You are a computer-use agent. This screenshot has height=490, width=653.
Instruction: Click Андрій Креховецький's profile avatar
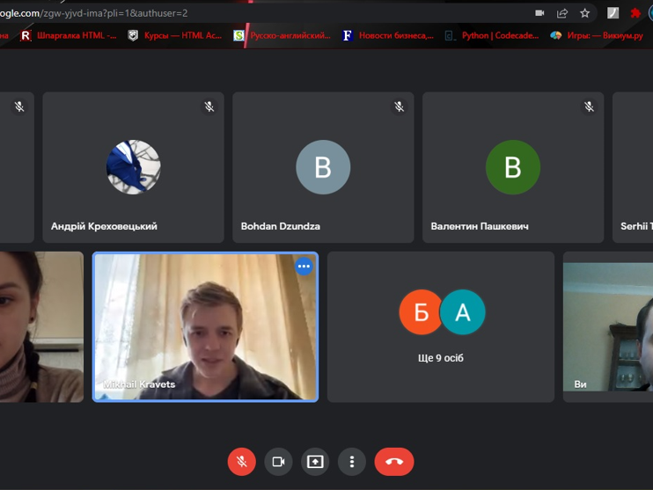click(134, 167)
